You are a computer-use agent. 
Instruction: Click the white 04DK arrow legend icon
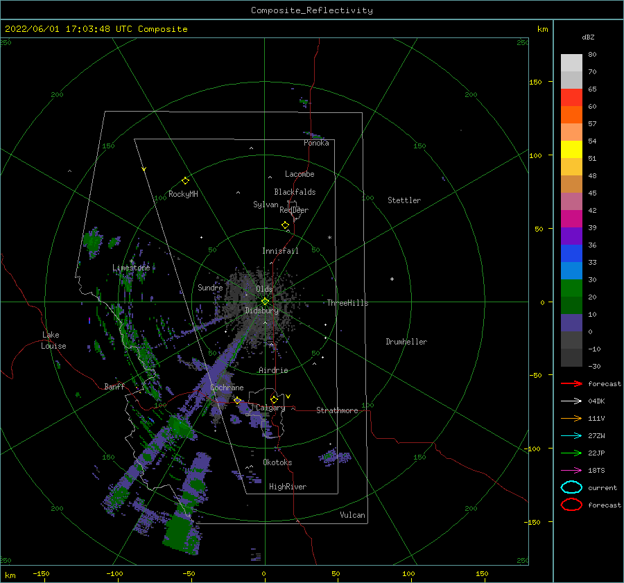572,401
